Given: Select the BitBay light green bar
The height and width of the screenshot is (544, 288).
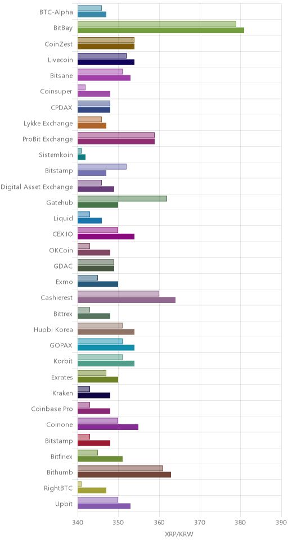Looking at the screenshot, I should coord(157,24).
